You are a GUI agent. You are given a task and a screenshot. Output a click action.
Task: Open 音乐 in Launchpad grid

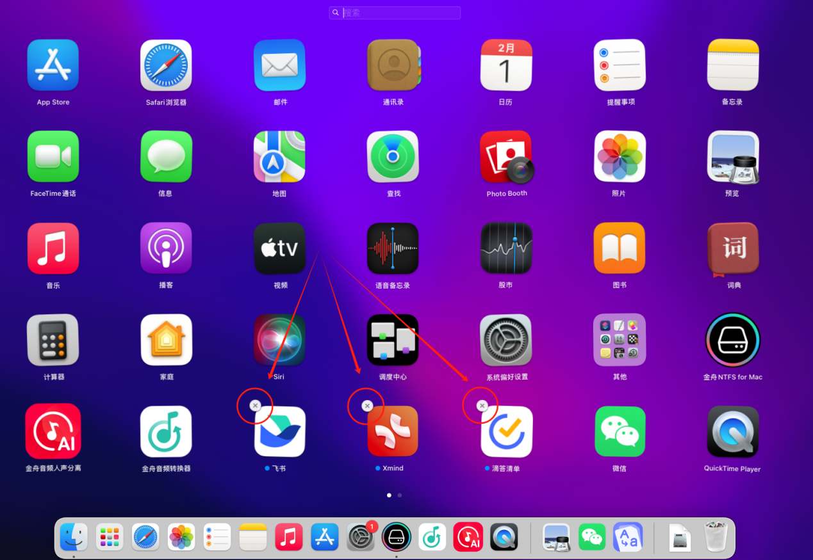coord(53,248)
